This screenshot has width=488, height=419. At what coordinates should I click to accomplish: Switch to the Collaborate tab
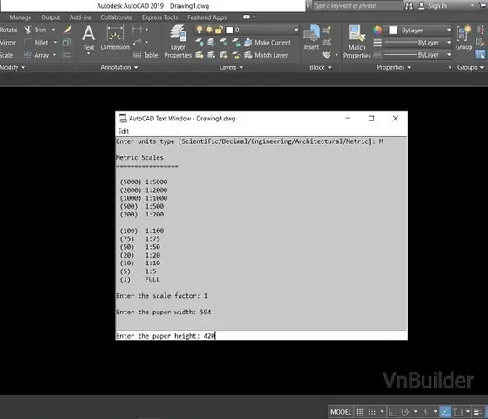point(117,17)
